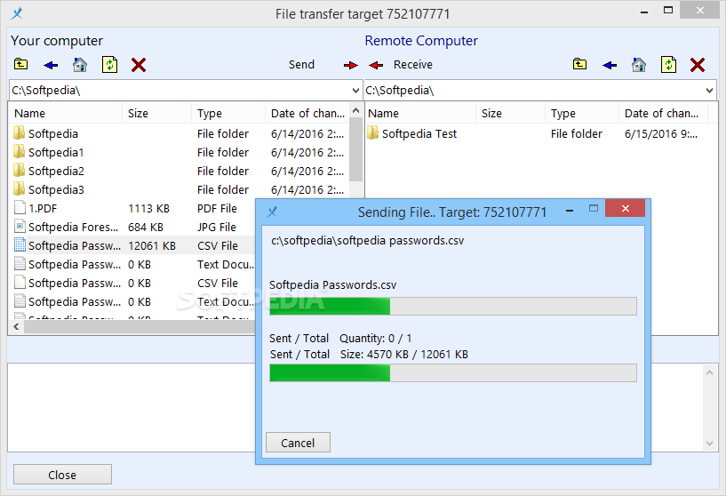726x496 pixels.
Task: Click the Softpedia3 folder icon
Action: click(x=19, y=189)
